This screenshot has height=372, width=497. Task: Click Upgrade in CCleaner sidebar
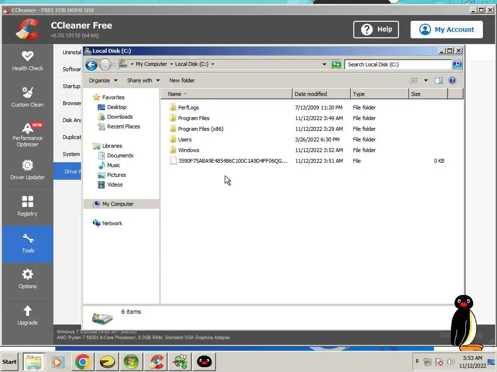[x=28, y=316]
